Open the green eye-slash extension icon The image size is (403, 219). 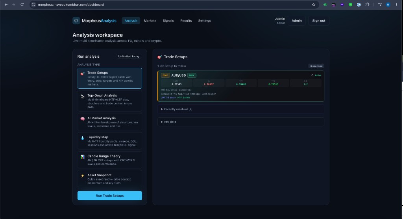[x=325, y=5]
